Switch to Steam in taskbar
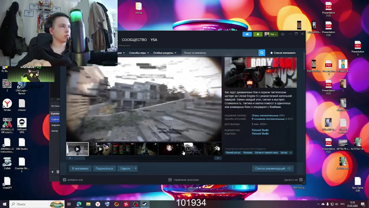 point(145,204)
